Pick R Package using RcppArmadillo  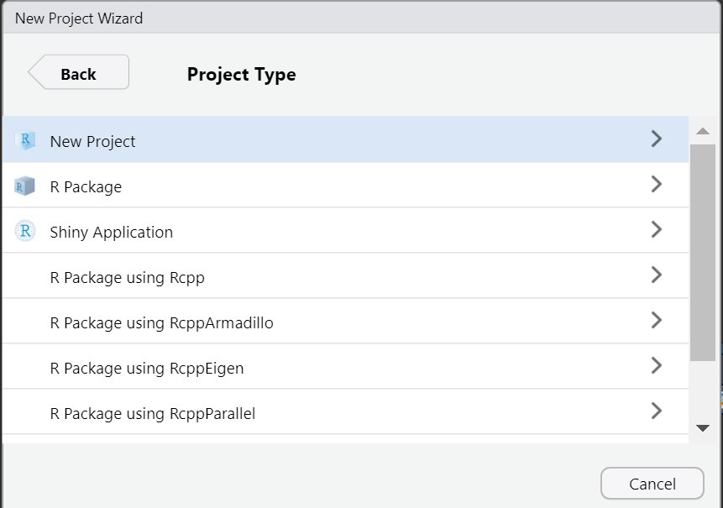point(345,321)
